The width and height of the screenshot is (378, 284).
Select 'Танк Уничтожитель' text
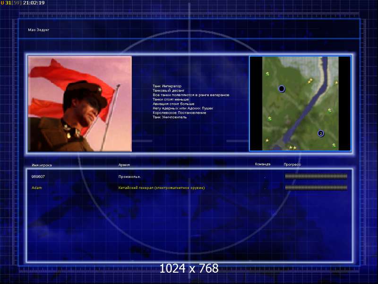pyautogui.click(x=170, y=117)
